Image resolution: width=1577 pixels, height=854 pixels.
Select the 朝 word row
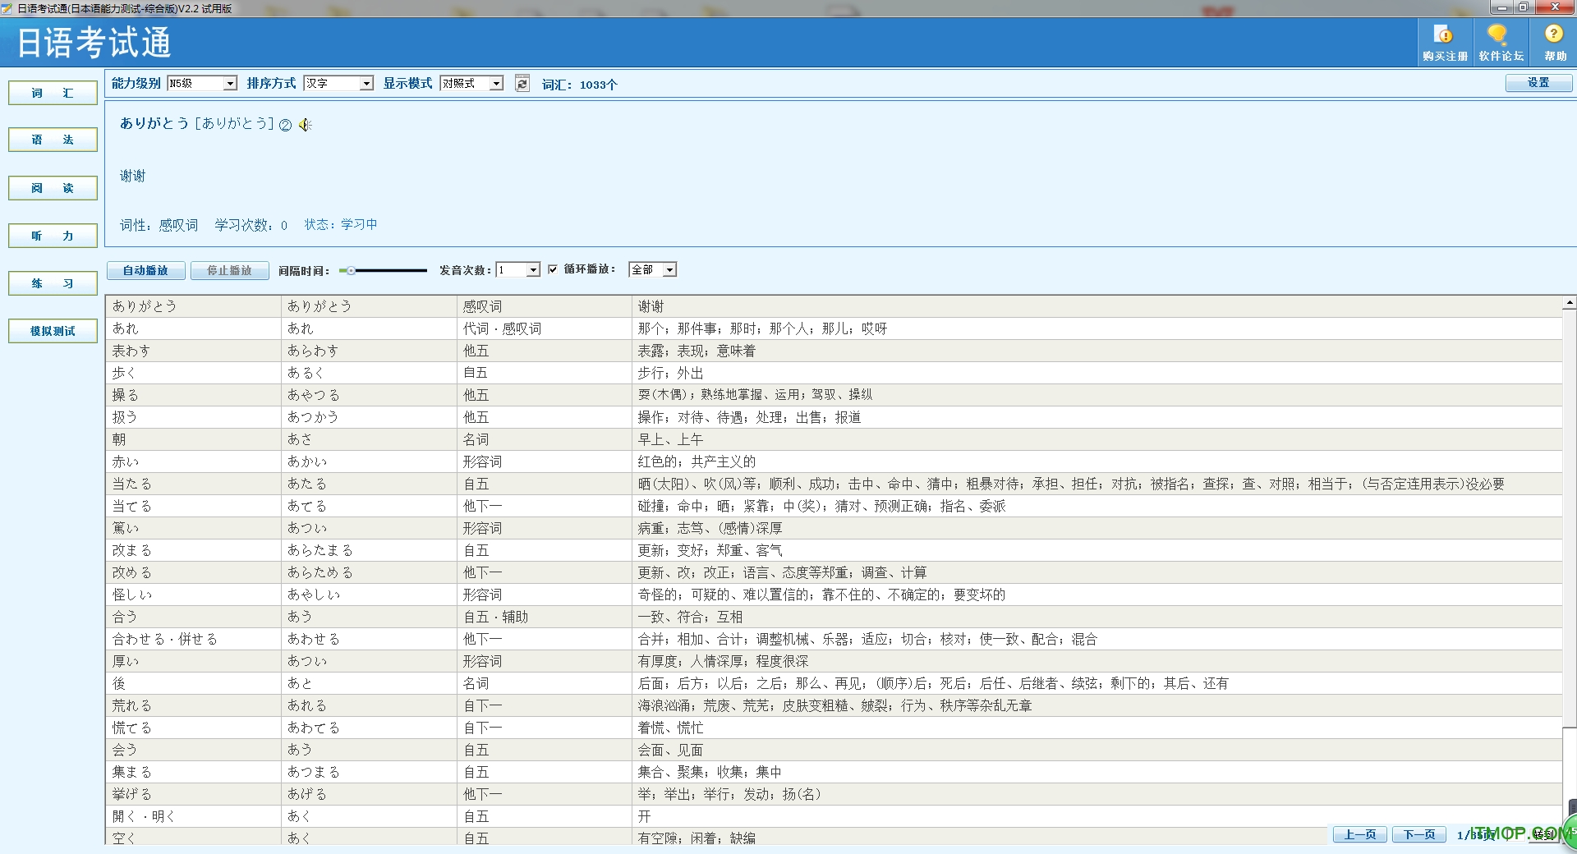(834, 439)
